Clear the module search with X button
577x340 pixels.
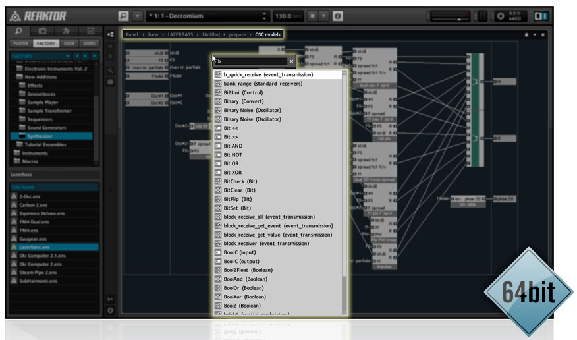click(291, 61)
